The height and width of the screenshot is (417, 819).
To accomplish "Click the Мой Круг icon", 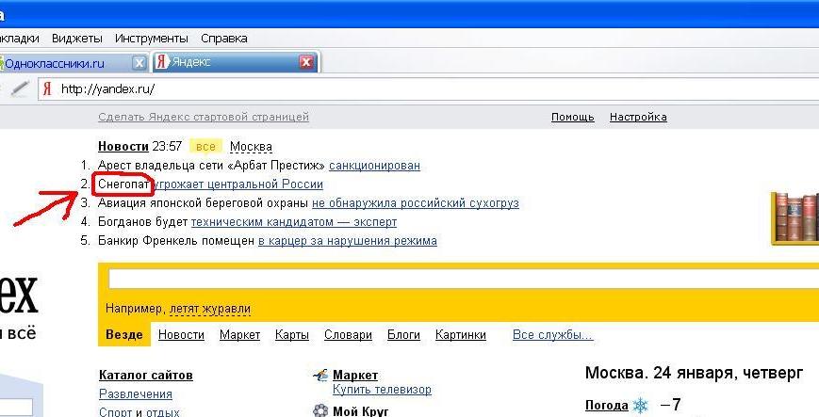I will coord(320,411).
